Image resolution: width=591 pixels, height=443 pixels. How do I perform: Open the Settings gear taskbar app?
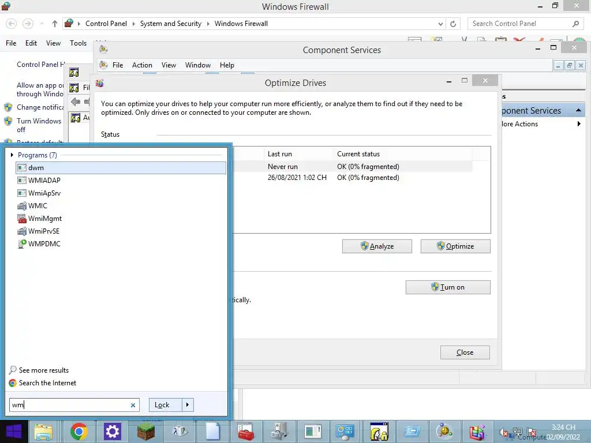(x=113, y=431)
